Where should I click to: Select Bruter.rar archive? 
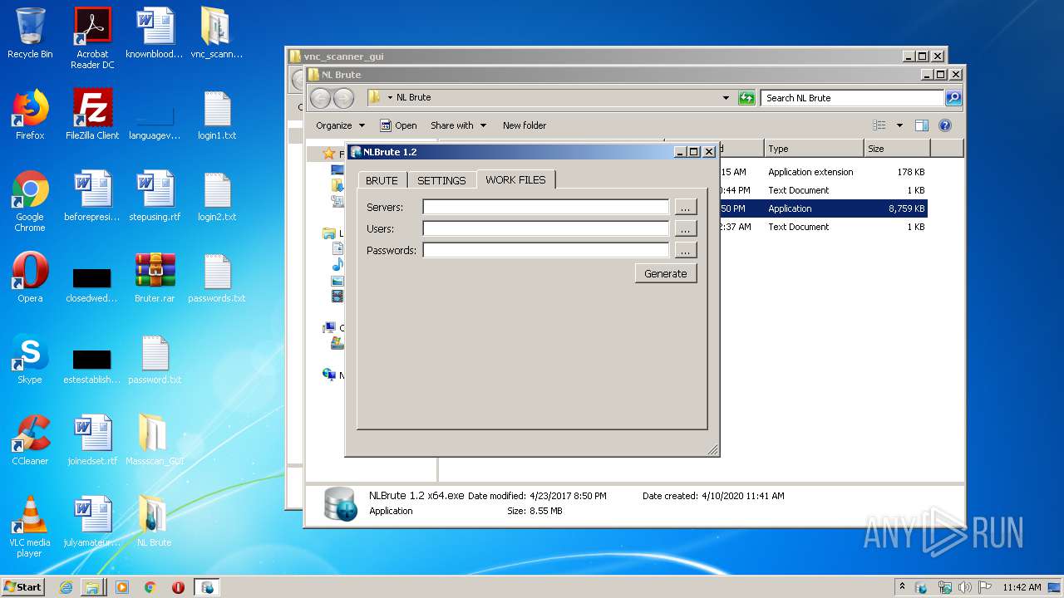pyautogui.click(x=155, y=277)
